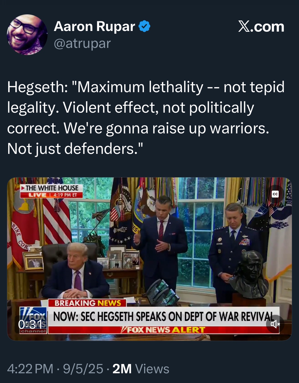
Task: Click the BREAKING NEWS banner in video
Action: tap(88, 303)
